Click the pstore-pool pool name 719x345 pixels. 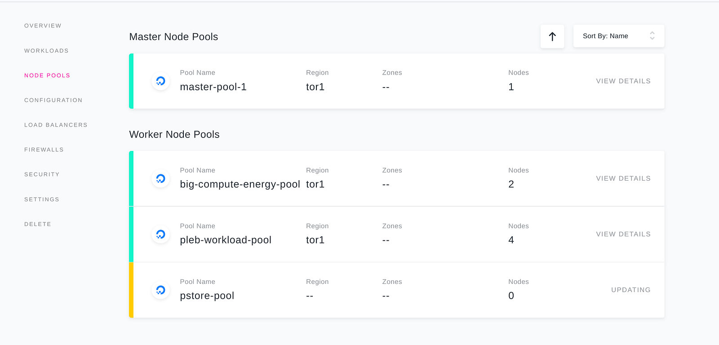(x=207, y=296)
